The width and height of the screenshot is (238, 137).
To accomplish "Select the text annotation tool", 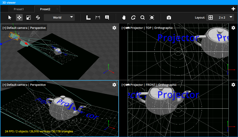I will pyautogui.click(x=107, y=18).
